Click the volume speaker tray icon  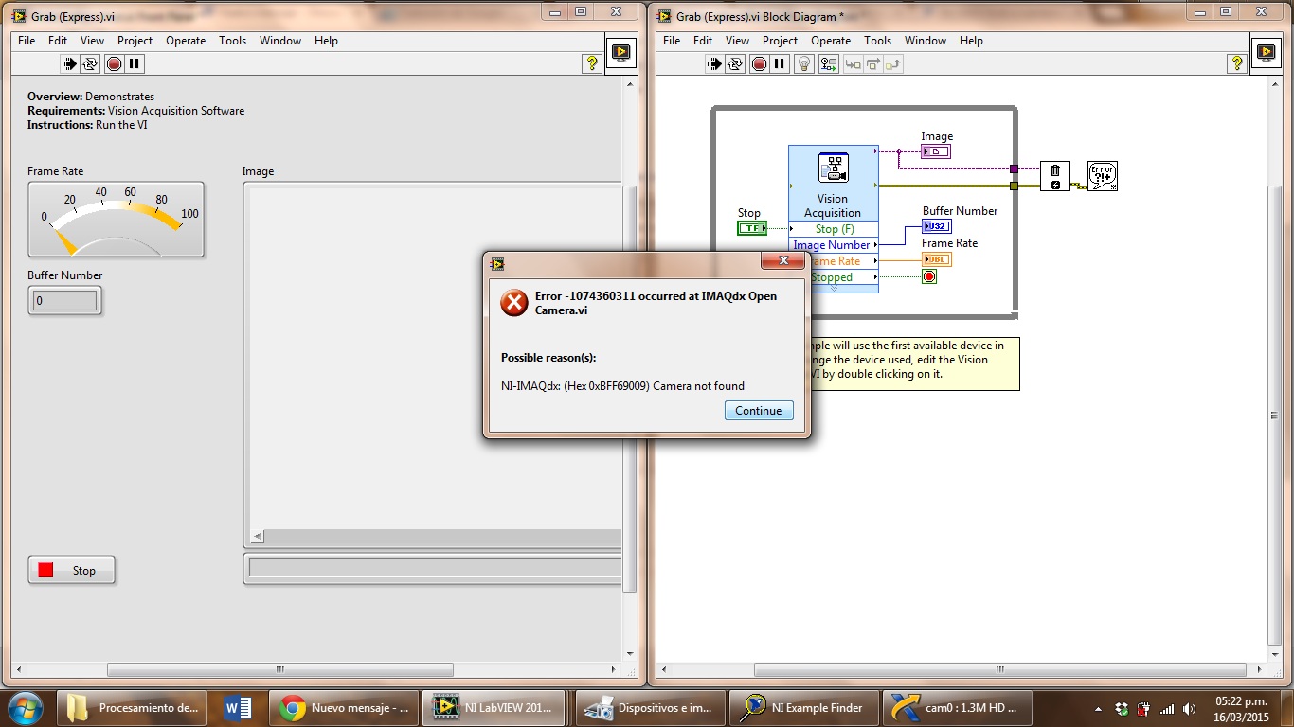pos(1190,708)
